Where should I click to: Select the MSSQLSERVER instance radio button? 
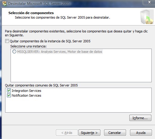tap(14, 52)
